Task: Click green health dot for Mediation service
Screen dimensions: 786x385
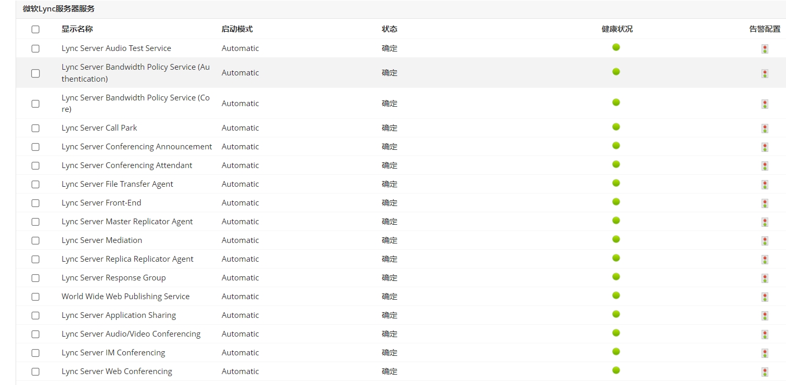Action: coord(616,239)
